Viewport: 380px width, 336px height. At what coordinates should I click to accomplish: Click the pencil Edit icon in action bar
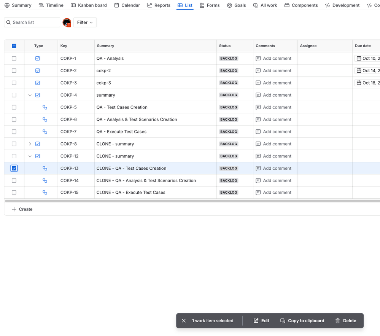(256, 321)
